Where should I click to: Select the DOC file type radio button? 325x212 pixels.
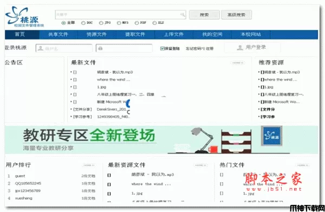[x=83, y=23]
